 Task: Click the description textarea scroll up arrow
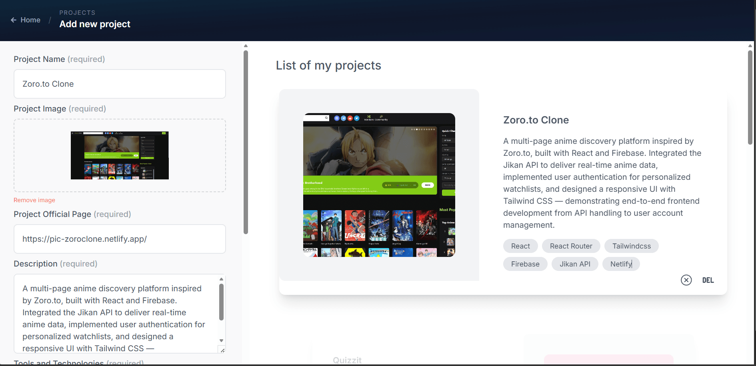221,279
